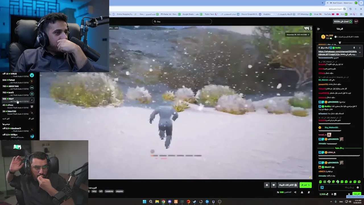Click the Kick search box
The image size is (364, 205).
[x=182, y=21]
